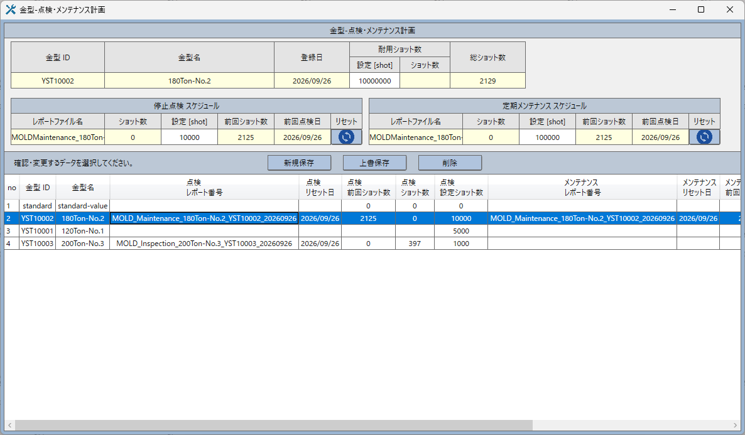Click the 停止点検 前回点検日 value 2026/09/26
745x435 pixels.
pyautogui.click(x=302, y=137)
